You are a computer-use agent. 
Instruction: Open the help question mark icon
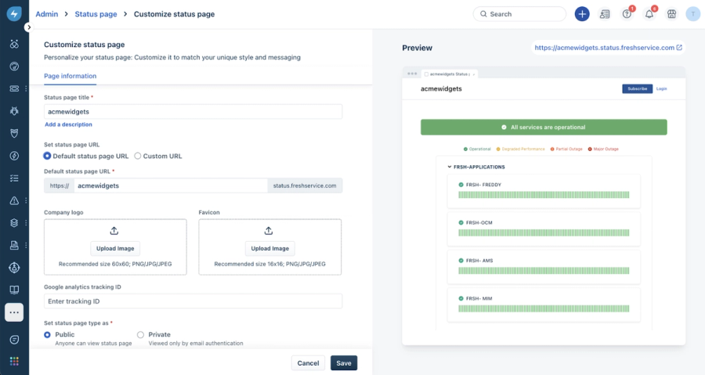[627, 14]
